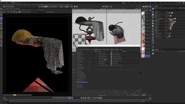Click the Delete button in AOV Manager
185x104 pixels.
point(117,50)
